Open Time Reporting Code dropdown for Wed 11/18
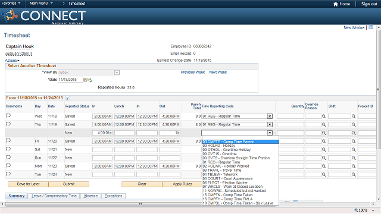This screenshot has width=381, height=214. [270, 117]
